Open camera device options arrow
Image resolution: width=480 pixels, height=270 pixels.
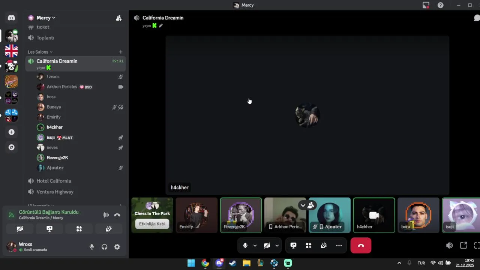277,246
